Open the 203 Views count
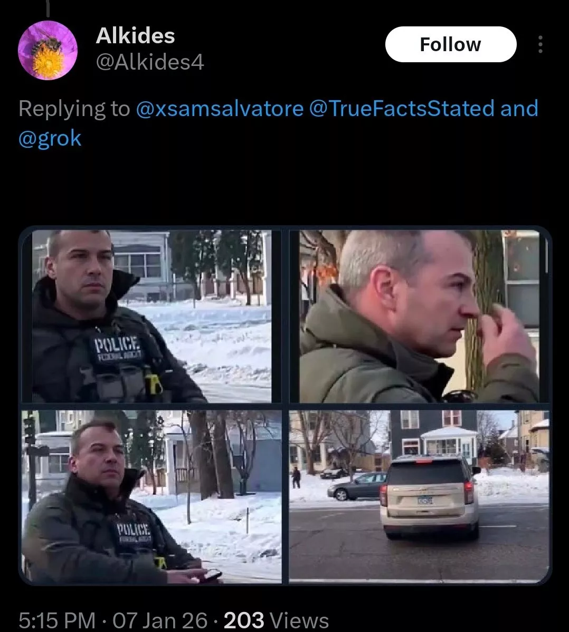Screen dimensions: 569x632 point(276,620)
